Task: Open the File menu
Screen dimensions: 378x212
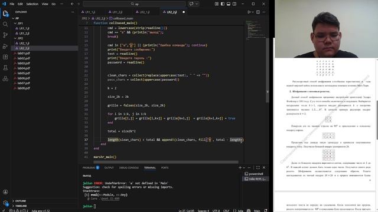Action: [x=12, y=4]
